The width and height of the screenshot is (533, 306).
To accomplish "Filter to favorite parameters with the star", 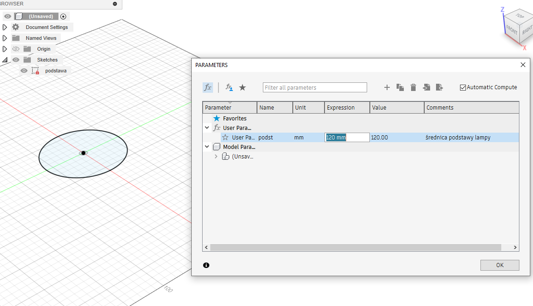I will point(242,87).
